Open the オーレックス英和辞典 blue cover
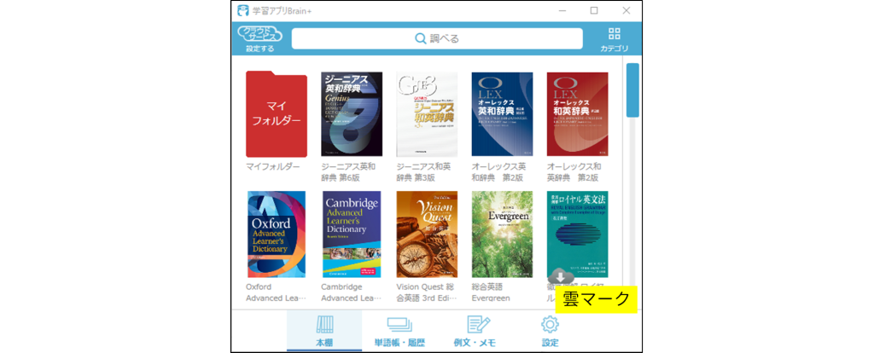874x353 pixels. 502,114
